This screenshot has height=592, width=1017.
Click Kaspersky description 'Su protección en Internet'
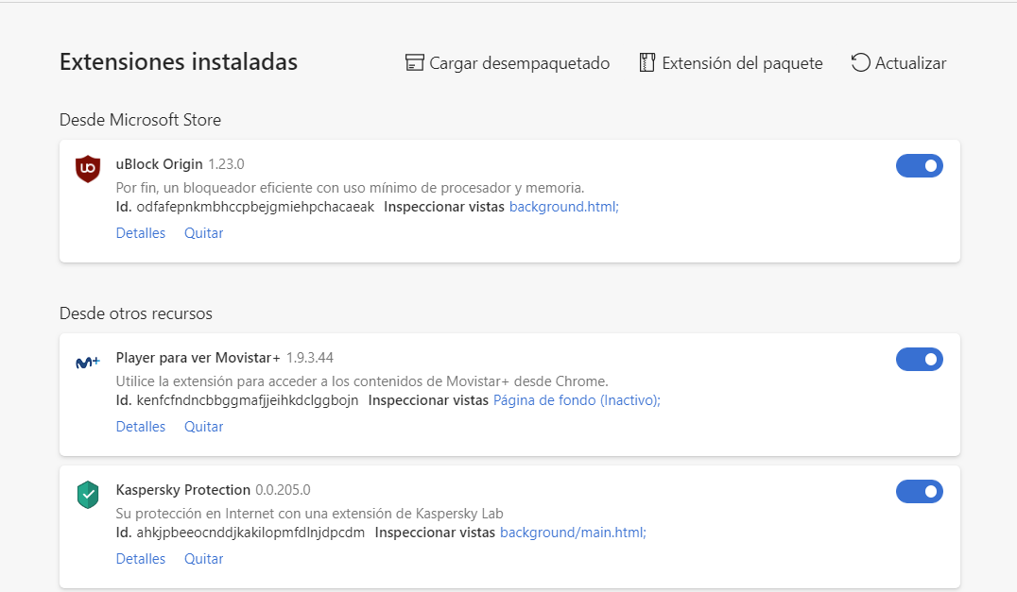click(309, 514)
